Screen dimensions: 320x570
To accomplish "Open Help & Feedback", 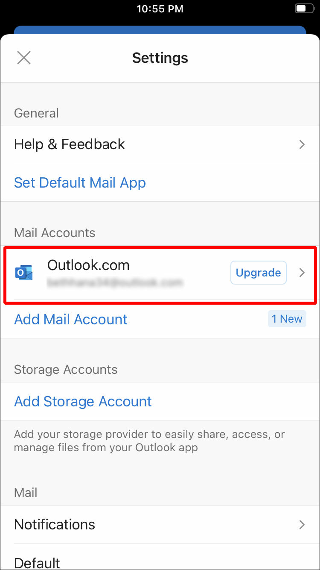I will [160, 144].
